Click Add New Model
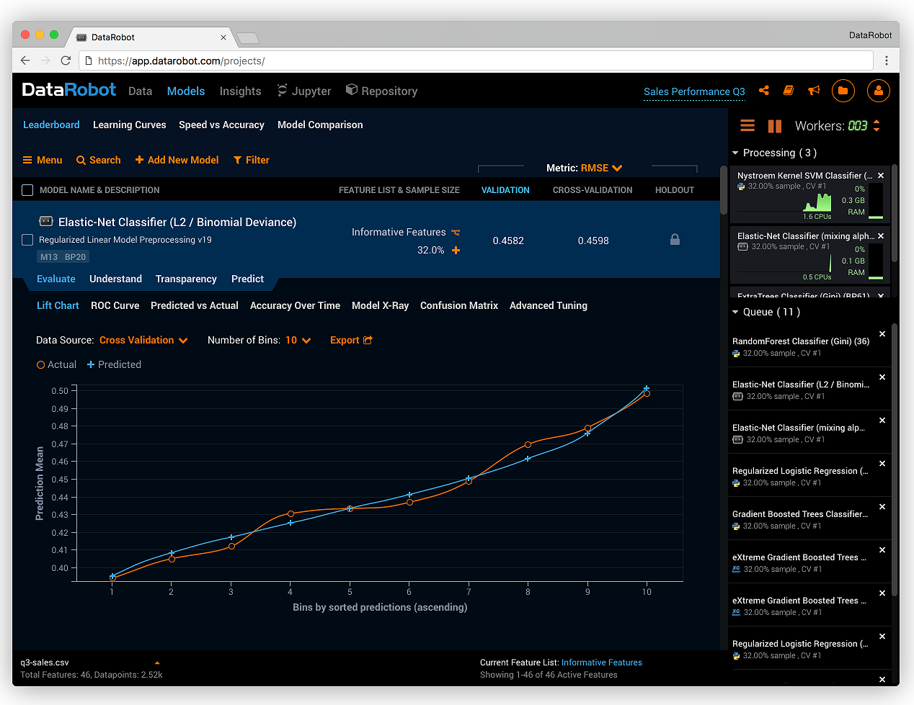Image resolution: width=914 pixels, height=705 pixels. (177, 160)
